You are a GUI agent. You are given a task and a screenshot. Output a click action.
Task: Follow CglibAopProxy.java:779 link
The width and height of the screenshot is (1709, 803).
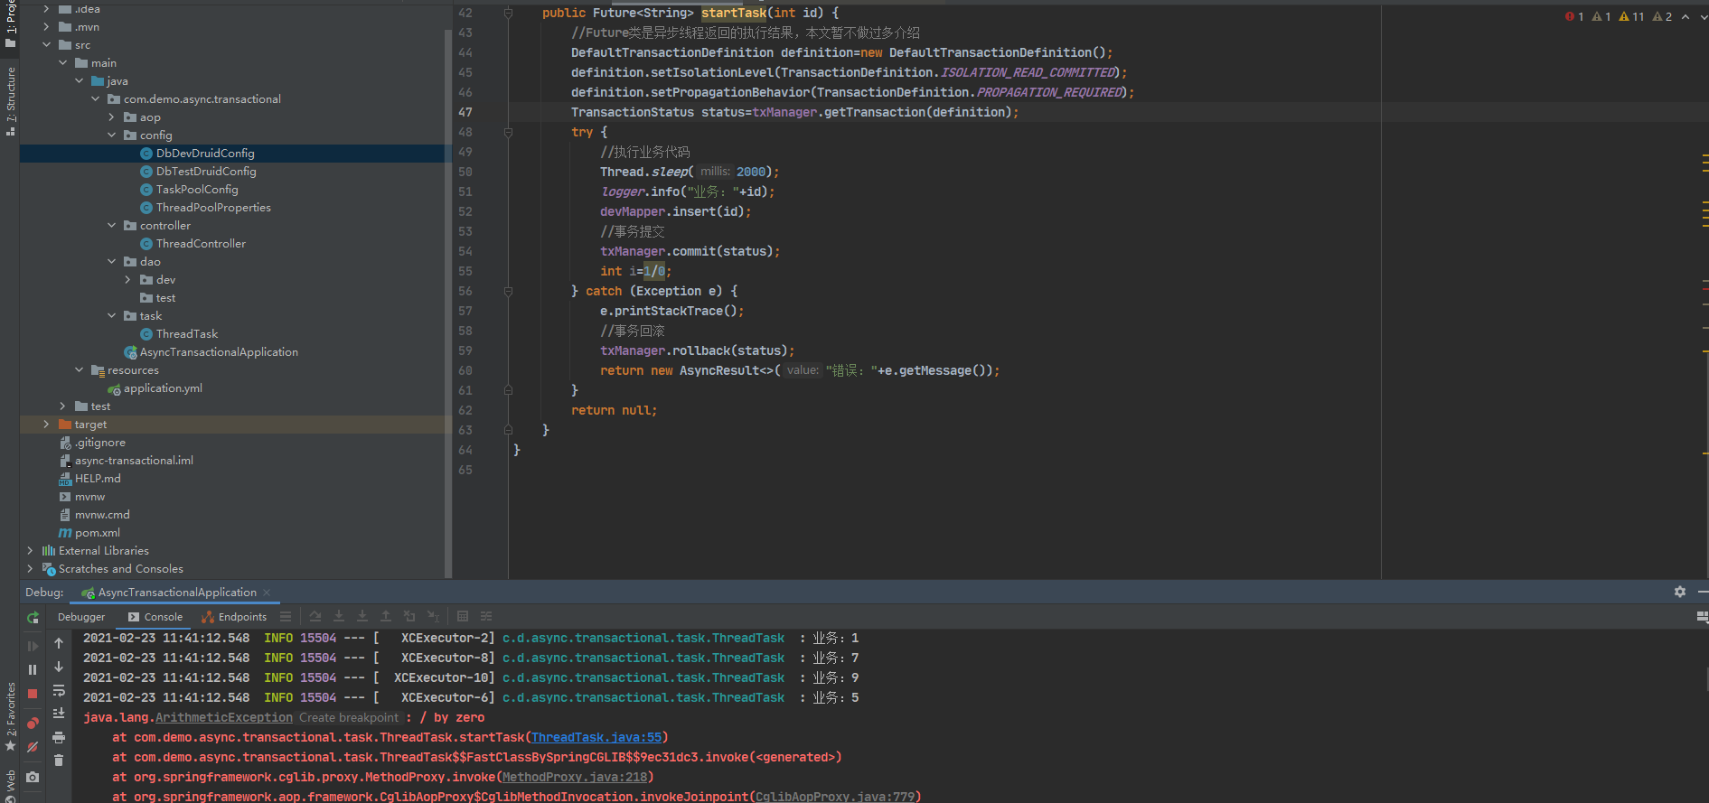coord(835,797)
